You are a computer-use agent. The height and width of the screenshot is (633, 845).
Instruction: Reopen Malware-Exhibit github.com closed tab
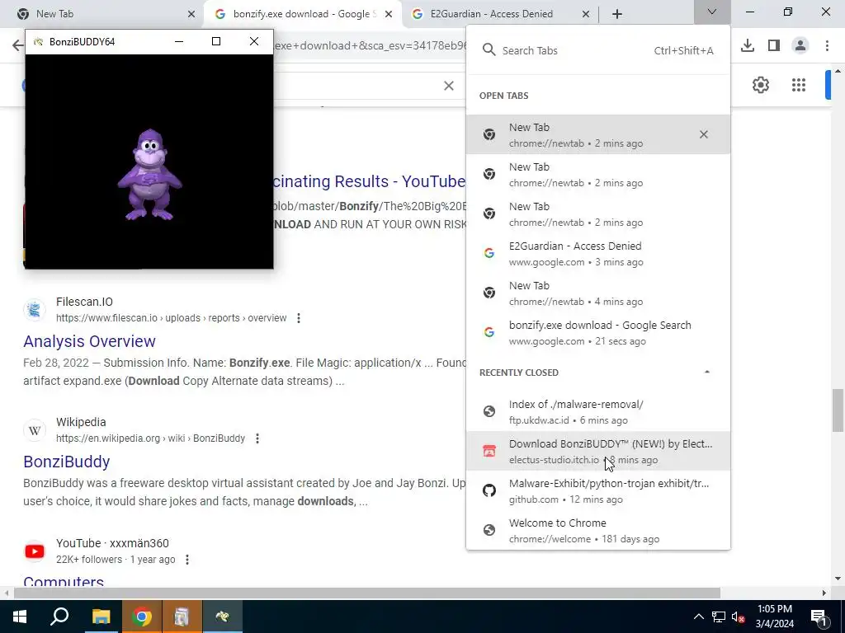pyautogui.click(x=598, y=491)
